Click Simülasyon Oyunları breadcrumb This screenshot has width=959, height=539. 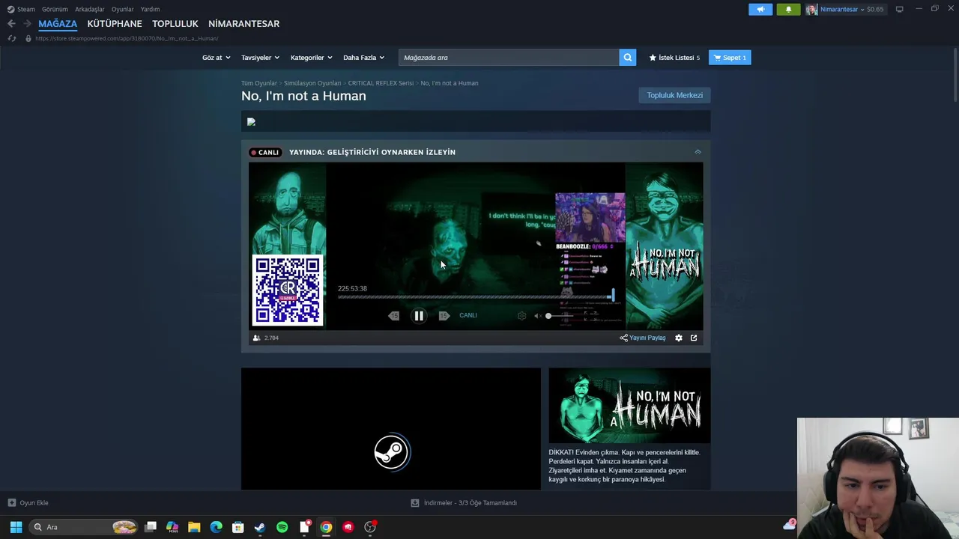[x=312, y=83]
